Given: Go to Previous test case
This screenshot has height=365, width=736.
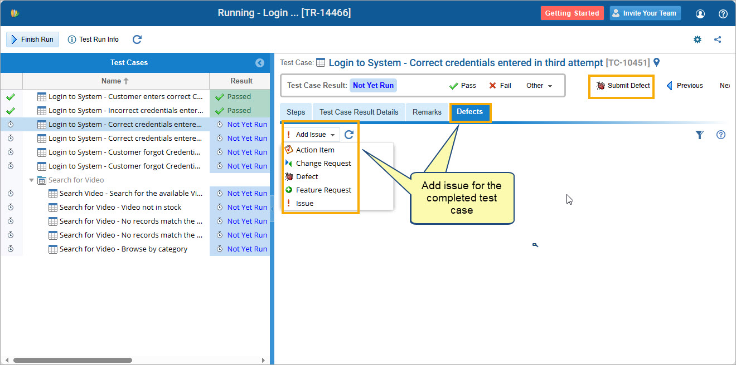Looking at the screenshot, I should click(x=685, y=86).
